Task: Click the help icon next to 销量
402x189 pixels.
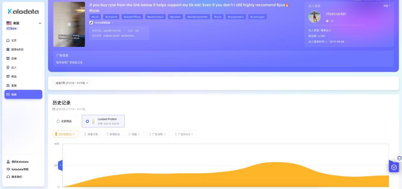Action: [x=139, y=134]
